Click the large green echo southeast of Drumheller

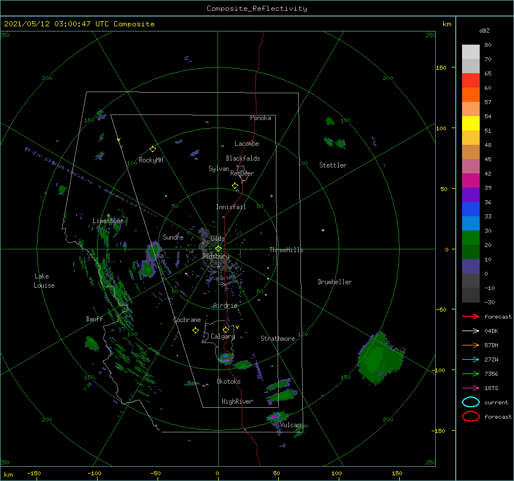pyautogui.click(x=380, y=358)
